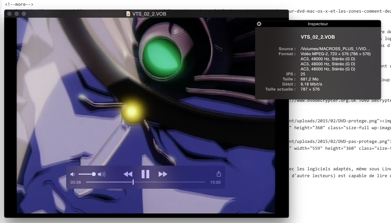Fast-forward the video
Screen dimensions: 391x223
coord(163,174)
